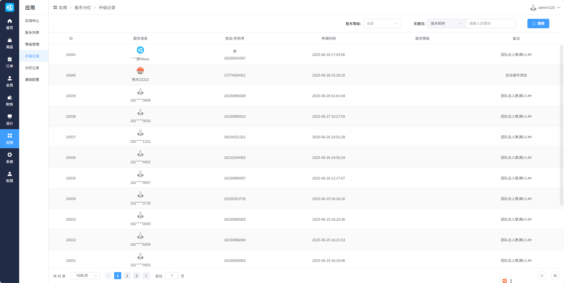Click the 商品 shopping bag icon

(x=9, y=40)
